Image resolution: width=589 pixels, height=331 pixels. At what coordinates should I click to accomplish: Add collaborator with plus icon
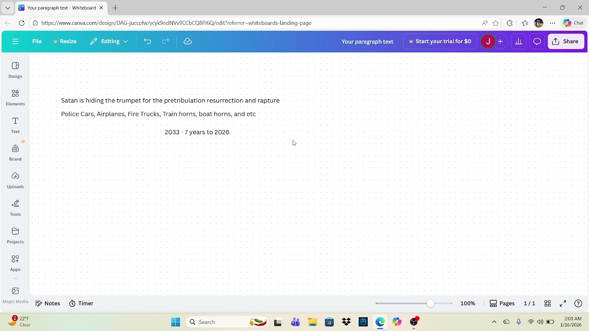tap(500, 41)
